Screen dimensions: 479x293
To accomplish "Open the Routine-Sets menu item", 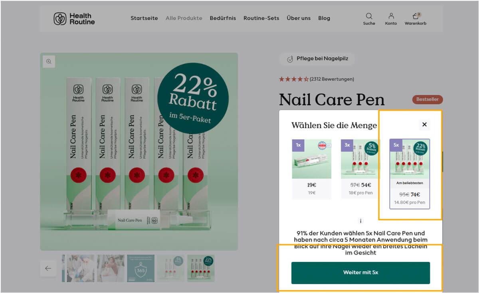I will click(x=261, y=18).
